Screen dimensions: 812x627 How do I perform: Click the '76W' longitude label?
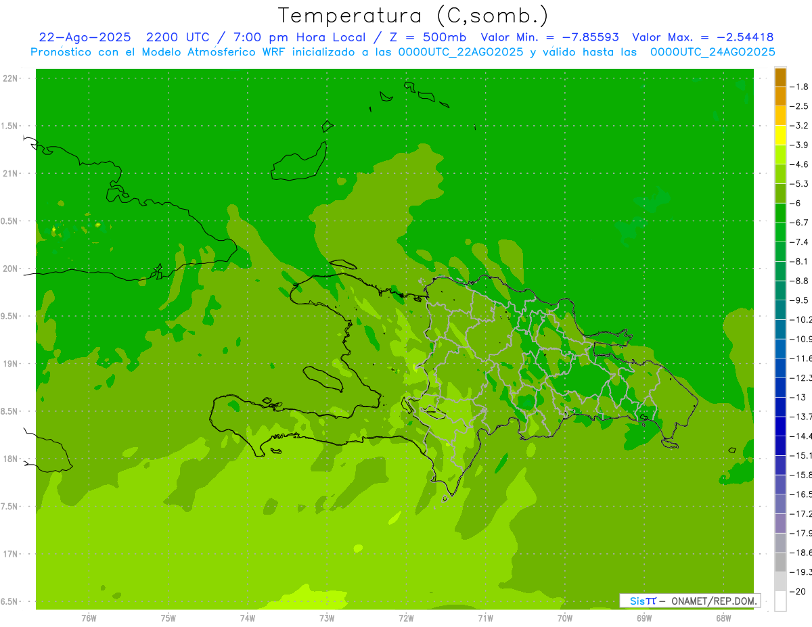click(x=89, y=618)
